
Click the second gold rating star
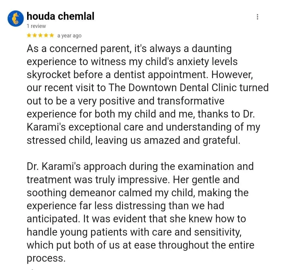coord(35,35)
